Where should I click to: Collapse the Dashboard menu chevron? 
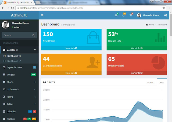coord(35,50)
